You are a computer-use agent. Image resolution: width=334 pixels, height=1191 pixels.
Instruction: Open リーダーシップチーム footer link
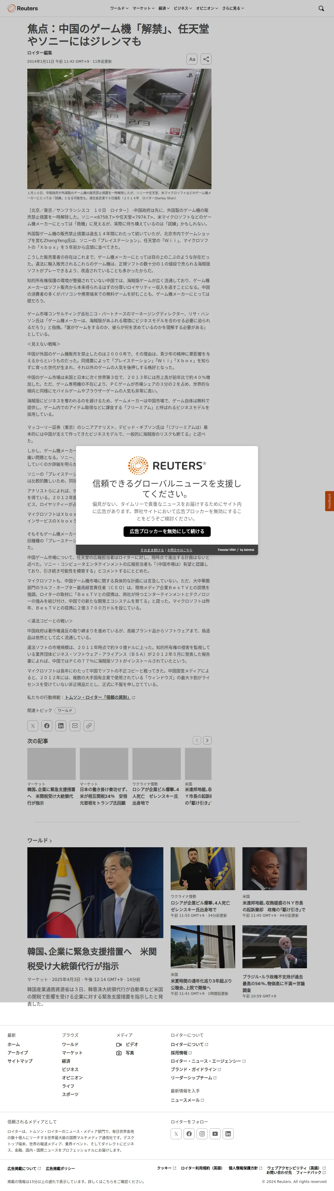coord(194,1078)
